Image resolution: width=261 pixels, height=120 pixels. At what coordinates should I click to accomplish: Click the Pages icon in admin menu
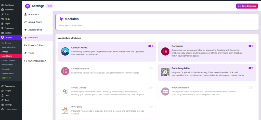(3, 24)
